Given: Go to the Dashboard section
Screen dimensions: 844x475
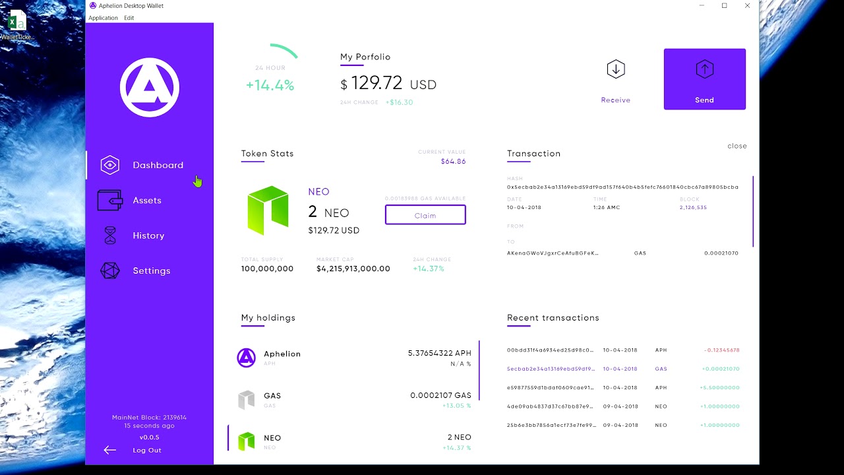Looking at the screenshot, I should (158, 165).
